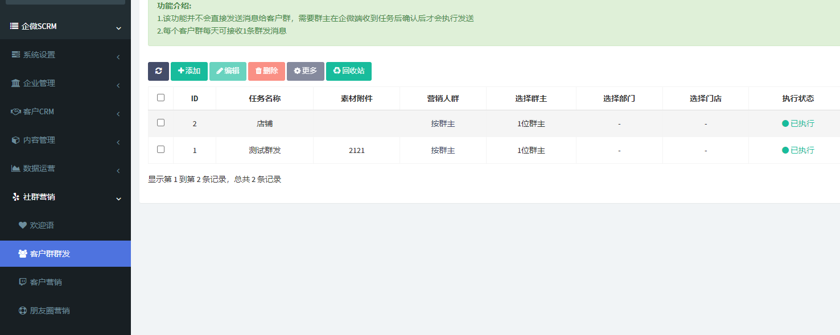Click the 内容管理 cube icon

click(16, 140)
